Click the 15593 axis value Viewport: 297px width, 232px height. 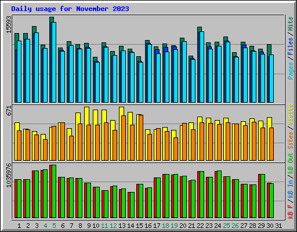pyautogui.click(x=9, y=25)
